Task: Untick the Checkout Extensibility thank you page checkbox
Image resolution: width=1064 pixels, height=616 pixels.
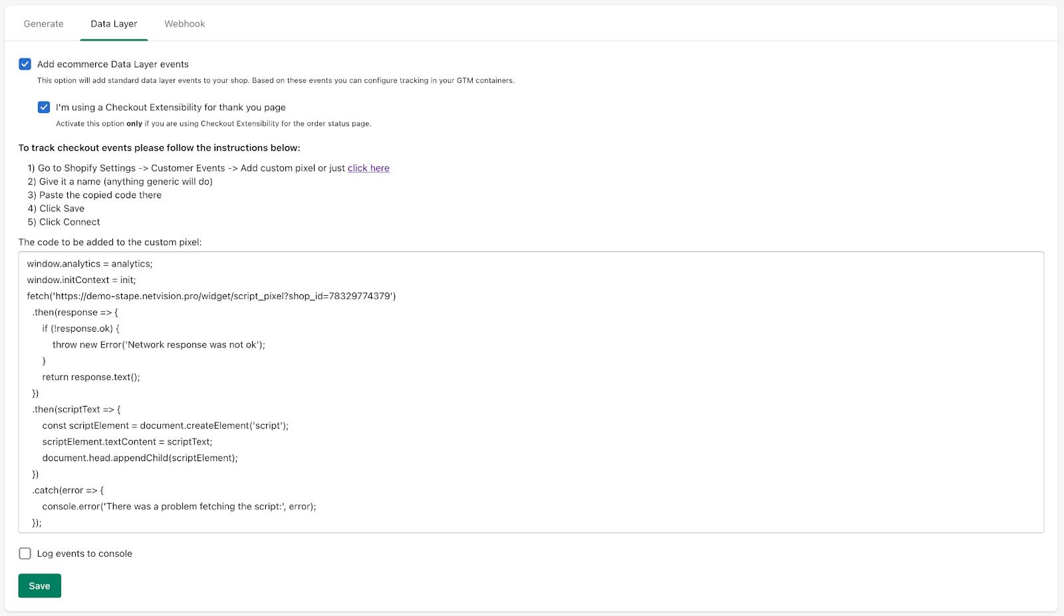Action: click(44, 107)
